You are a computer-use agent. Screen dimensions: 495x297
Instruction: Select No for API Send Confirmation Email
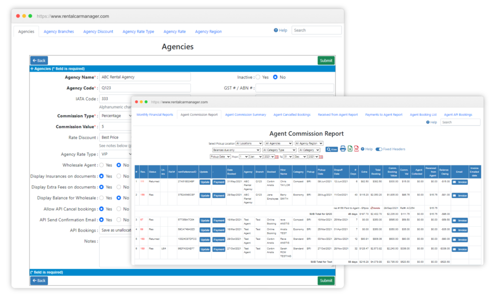[119, 220]
